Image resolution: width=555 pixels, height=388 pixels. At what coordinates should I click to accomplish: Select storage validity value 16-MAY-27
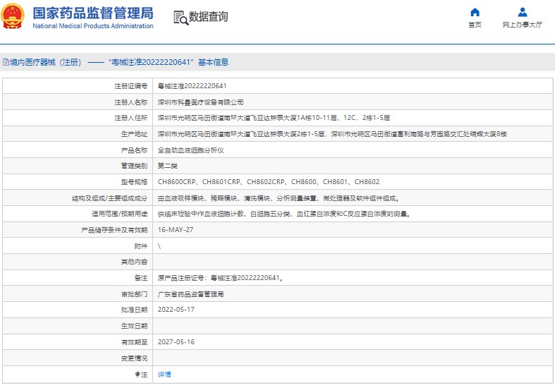[x=176, y=230]
